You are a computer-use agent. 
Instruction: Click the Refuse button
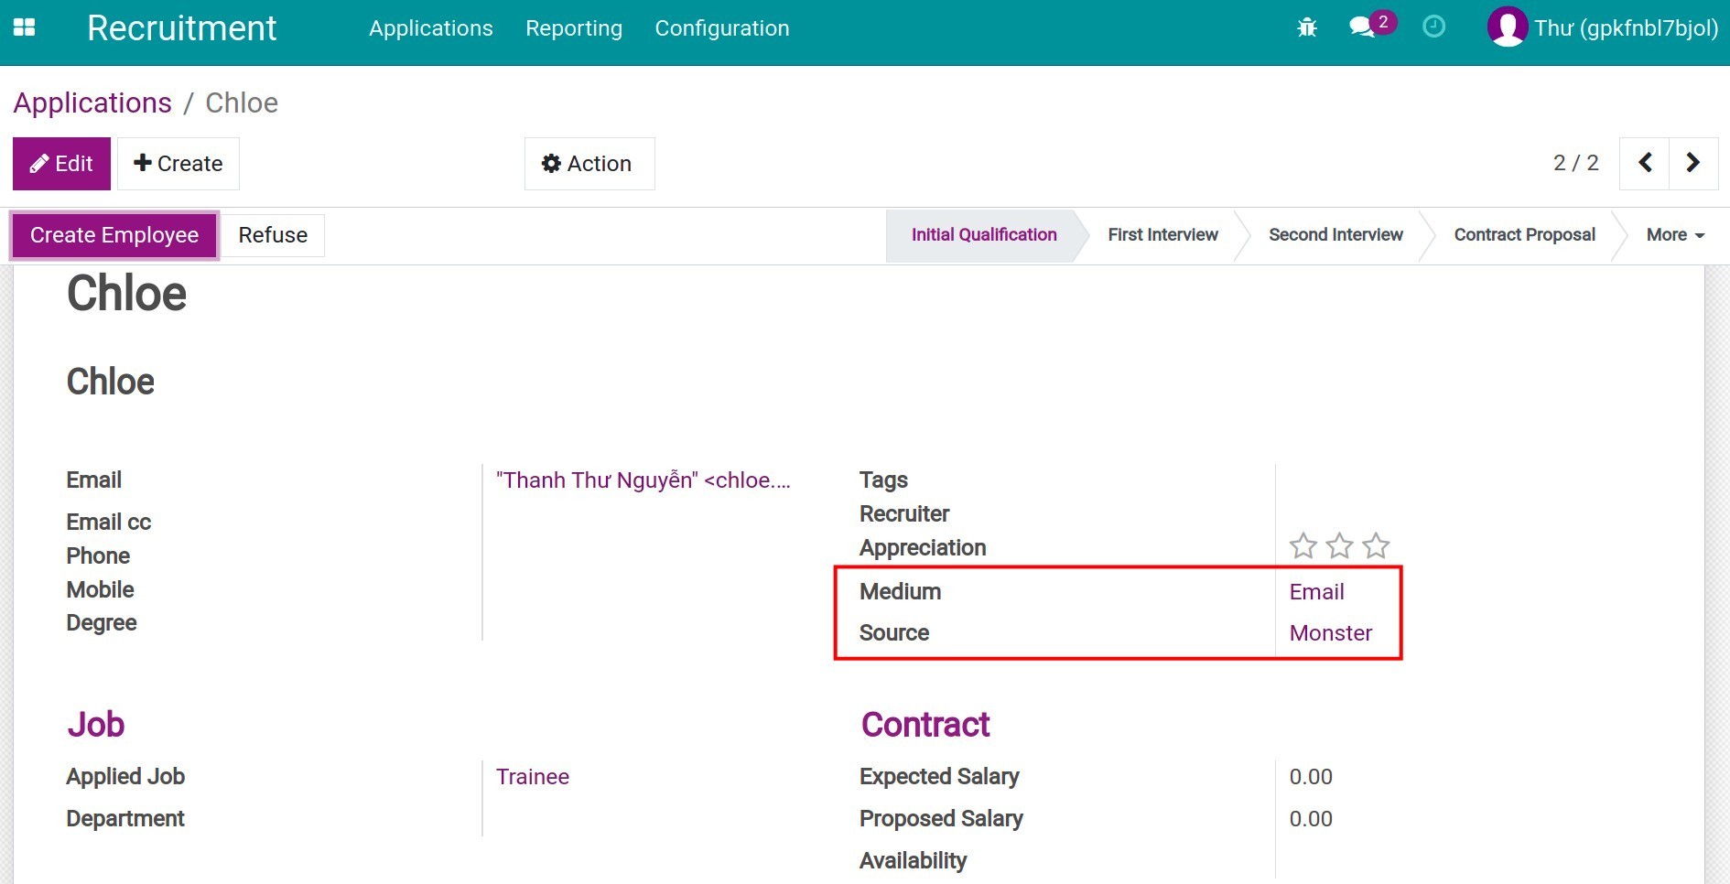pos(273,234)
